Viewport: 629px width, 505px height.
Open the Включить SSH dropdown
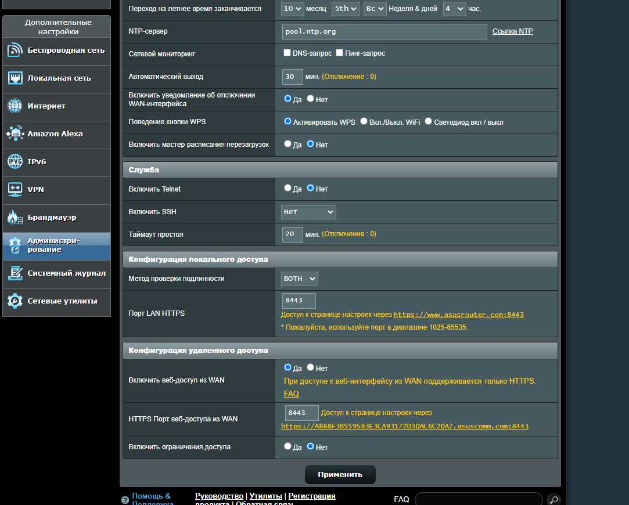(x=308, y=212)
